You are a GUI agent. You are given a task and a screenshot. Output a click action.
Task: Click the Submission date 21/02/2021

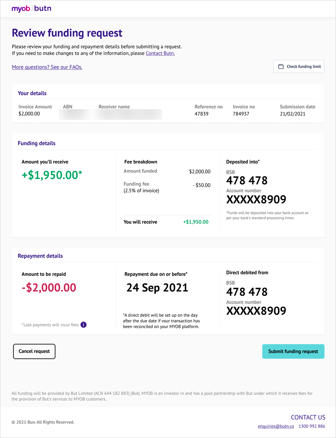coord(292,114)
